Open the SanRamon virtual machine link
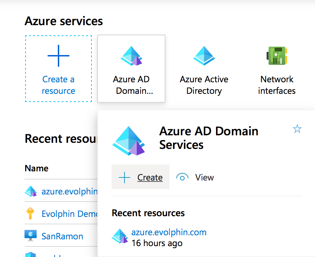Viewport: 315px width, 257px height. pyautogui.click(x=62, y=236)
